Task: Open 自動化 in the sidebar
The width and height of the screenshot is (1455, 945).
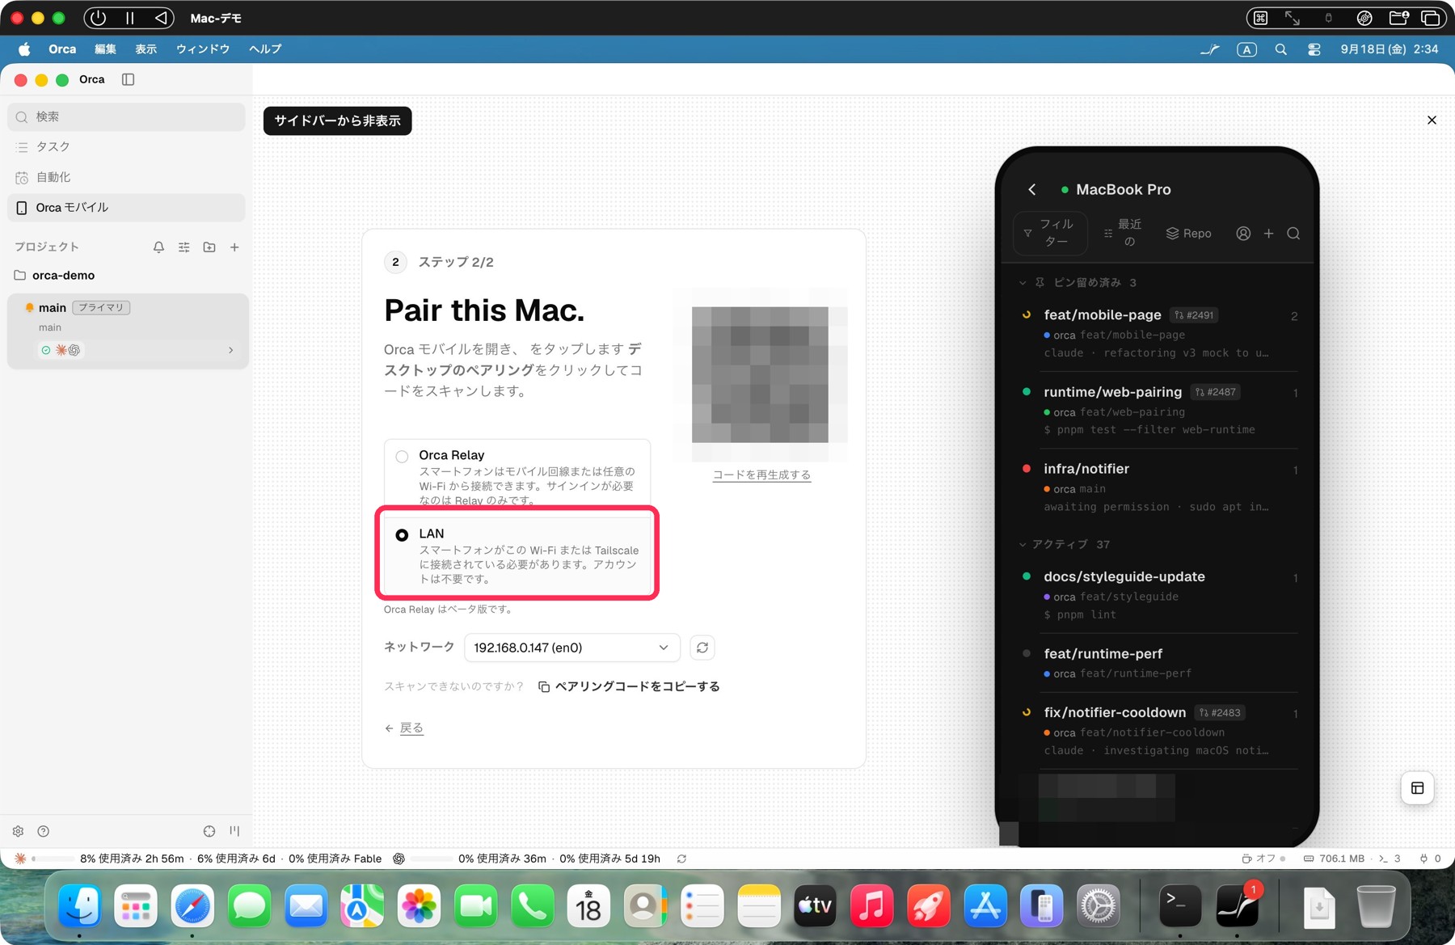Action: point(126,177)
